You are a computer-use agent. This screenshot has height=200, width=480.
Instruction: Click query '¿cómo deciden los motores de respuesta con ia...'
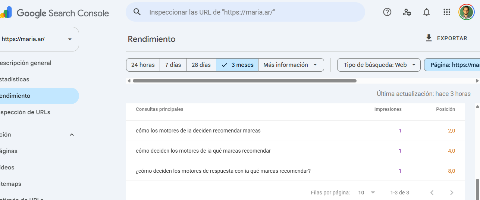point(223,171)
